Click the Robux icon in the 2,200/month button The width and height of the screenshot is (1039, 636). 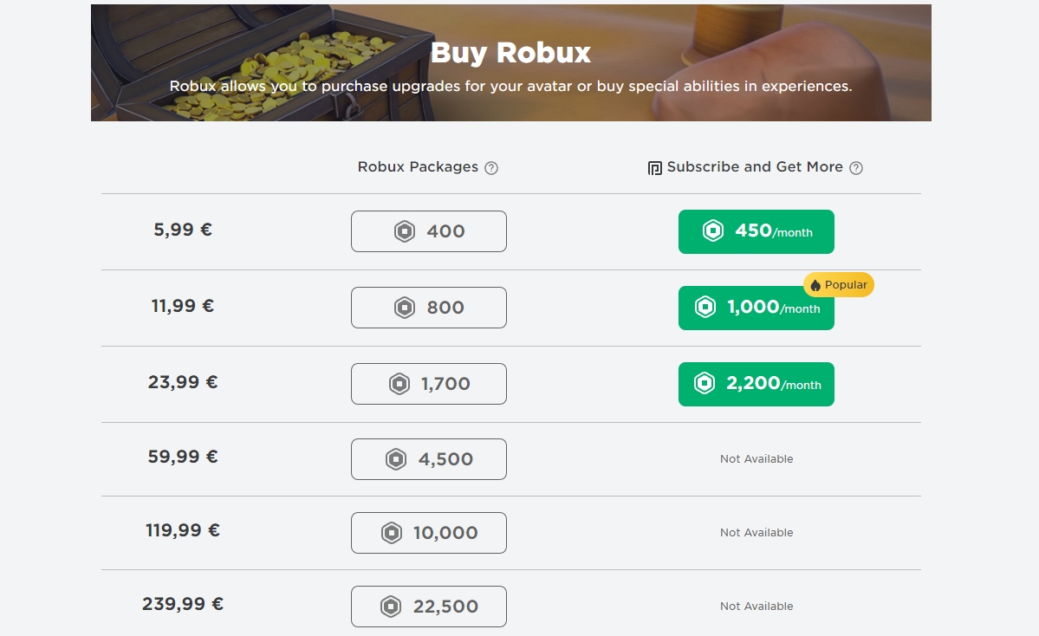(705, 384)
